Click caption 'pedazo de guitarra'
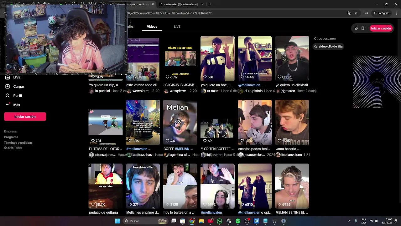401x226 pixels. [103, 213]
